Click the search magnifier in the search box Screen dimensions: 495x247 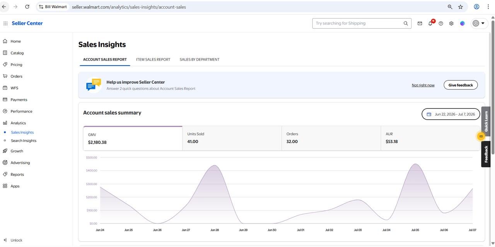coord(406,24)
